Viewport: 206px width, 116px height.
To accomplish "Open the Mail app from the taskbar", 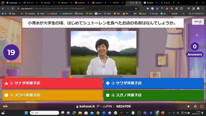I will tap(92, 113).
